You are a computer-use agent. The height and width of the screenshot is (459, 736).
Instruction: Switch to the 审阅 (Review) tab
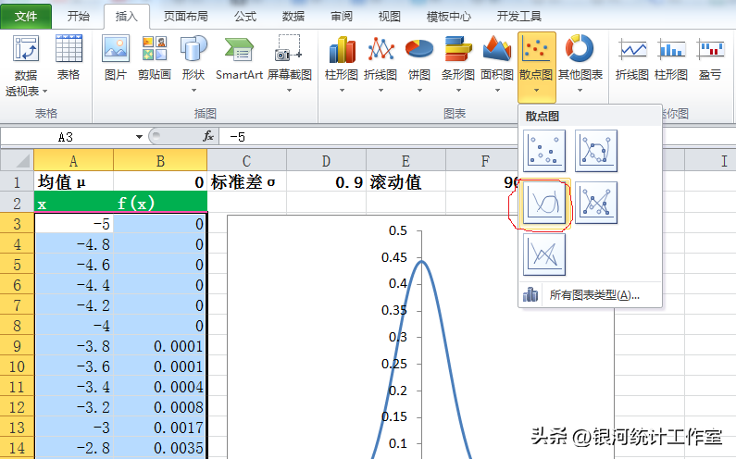pos(342,17)
